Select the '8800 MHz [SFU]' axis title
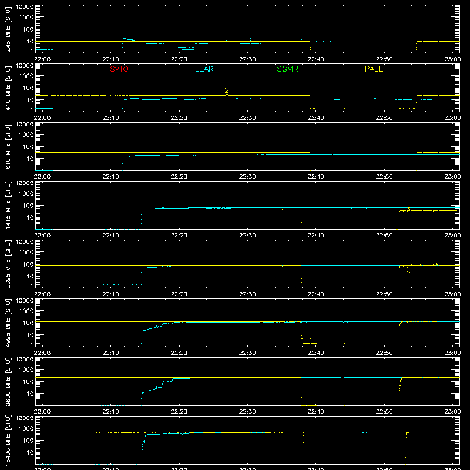Screen dimensions: 470x470 coord(8,381)
